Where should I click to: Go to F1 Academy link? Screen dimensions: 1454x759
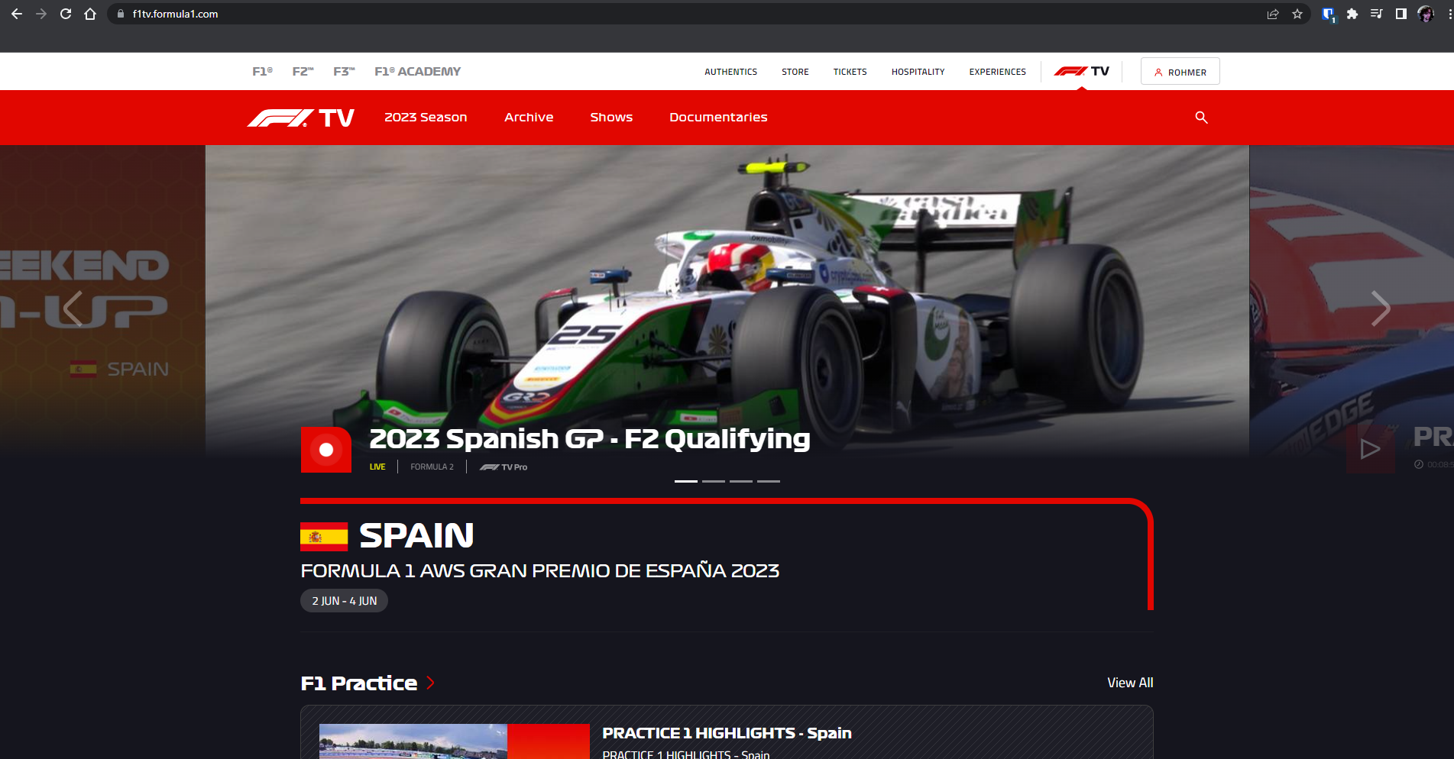click(x=417, y=71)
